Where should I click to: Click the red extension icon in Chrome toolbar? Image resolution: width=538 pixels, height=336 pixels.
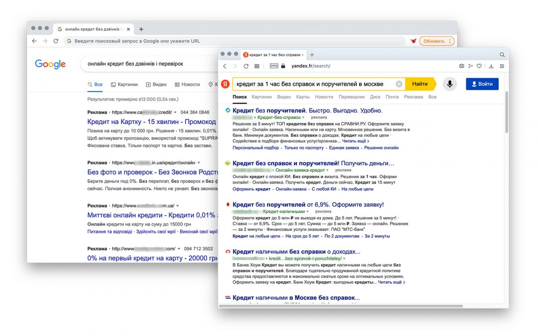pyautogui.click(x=413, y=41)
